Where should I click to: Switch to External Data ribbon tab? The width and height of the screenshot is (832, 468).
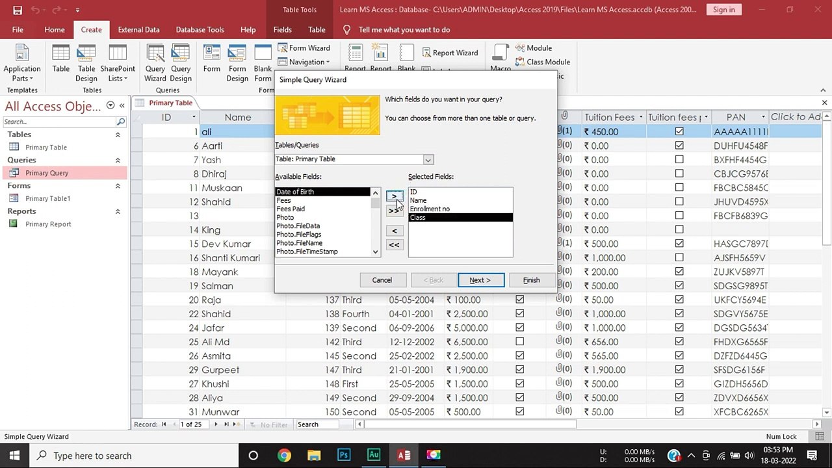(x=138, y=30)
